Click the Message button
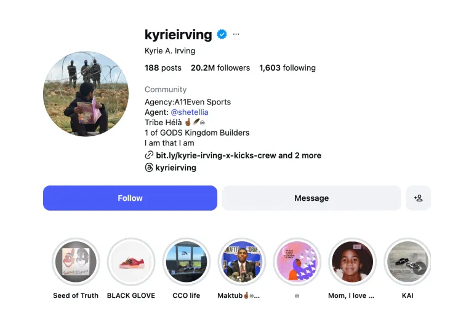This screenshot has width=474, height=315. click(311, 198)
